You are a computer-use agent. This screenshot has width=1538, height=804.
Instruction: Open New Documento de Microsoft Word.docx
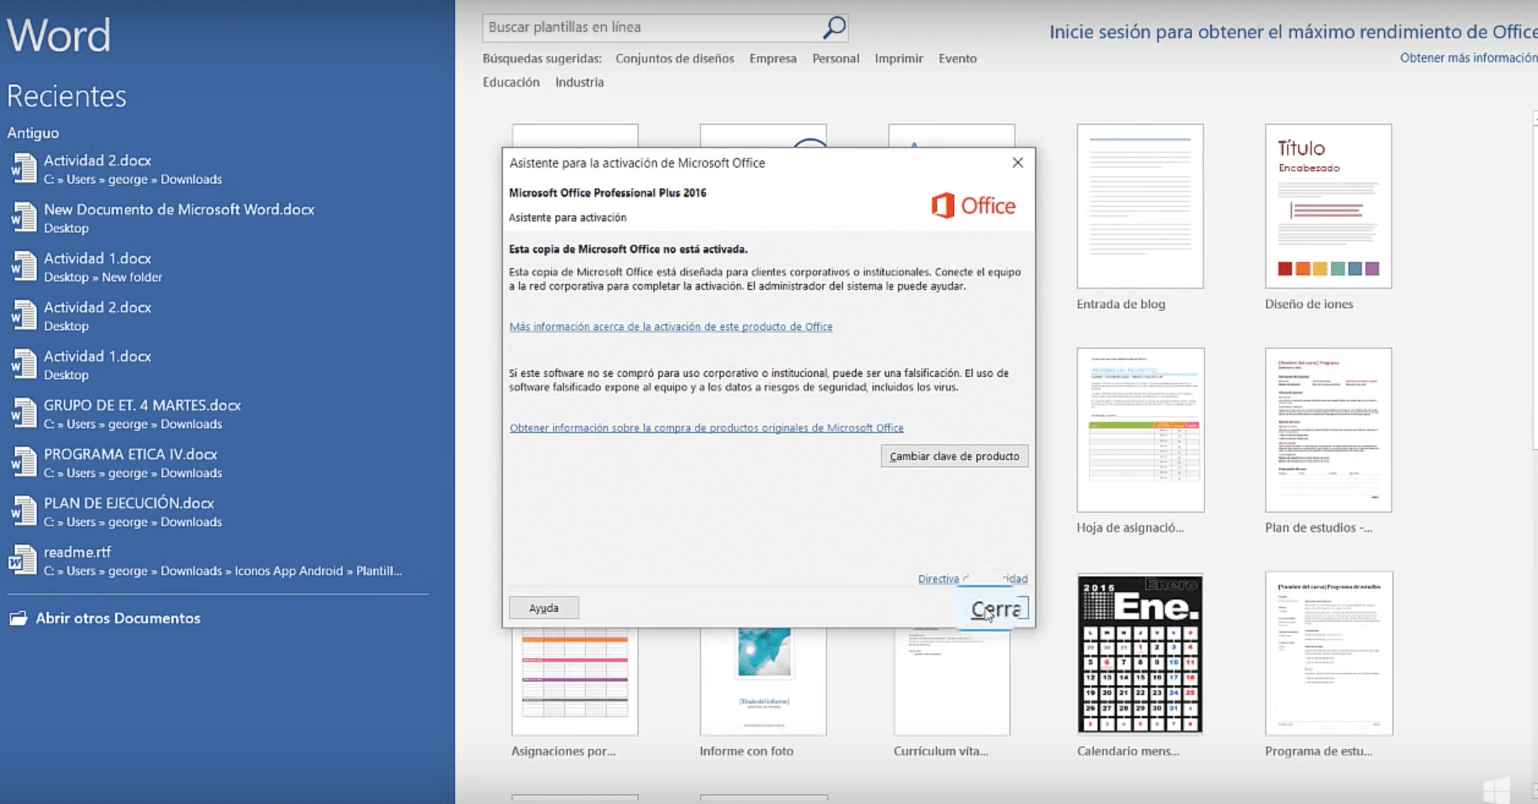pos(179,218)
